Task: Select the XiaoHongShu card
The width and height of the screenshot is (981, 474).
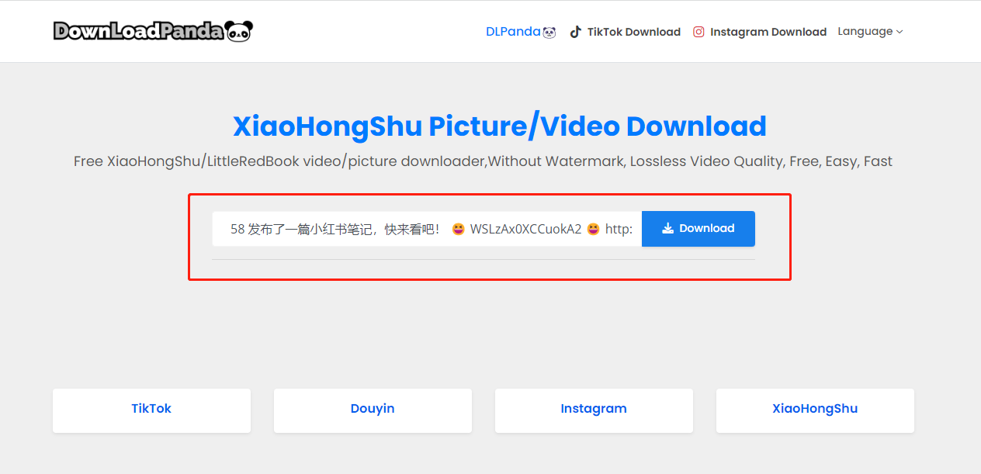Action: click(x=815, y=410)
